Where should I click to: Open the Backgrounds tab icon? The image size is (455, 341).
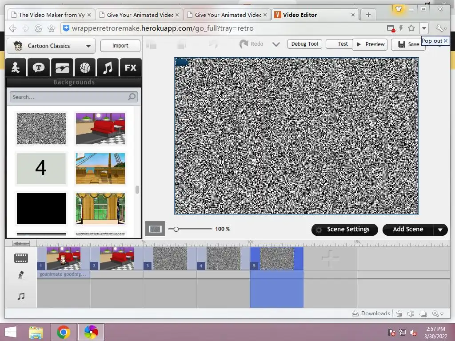[x=62, y=67]
